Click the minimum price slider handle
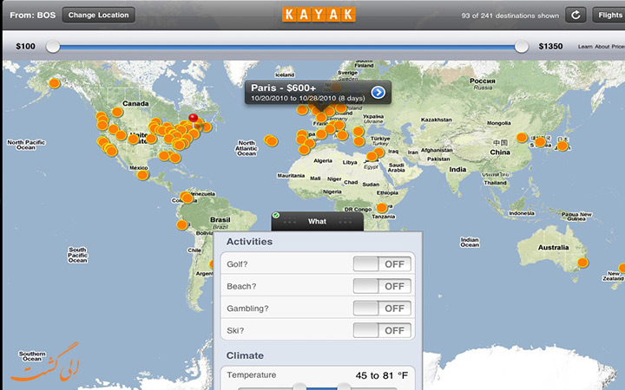 (53, 47)
